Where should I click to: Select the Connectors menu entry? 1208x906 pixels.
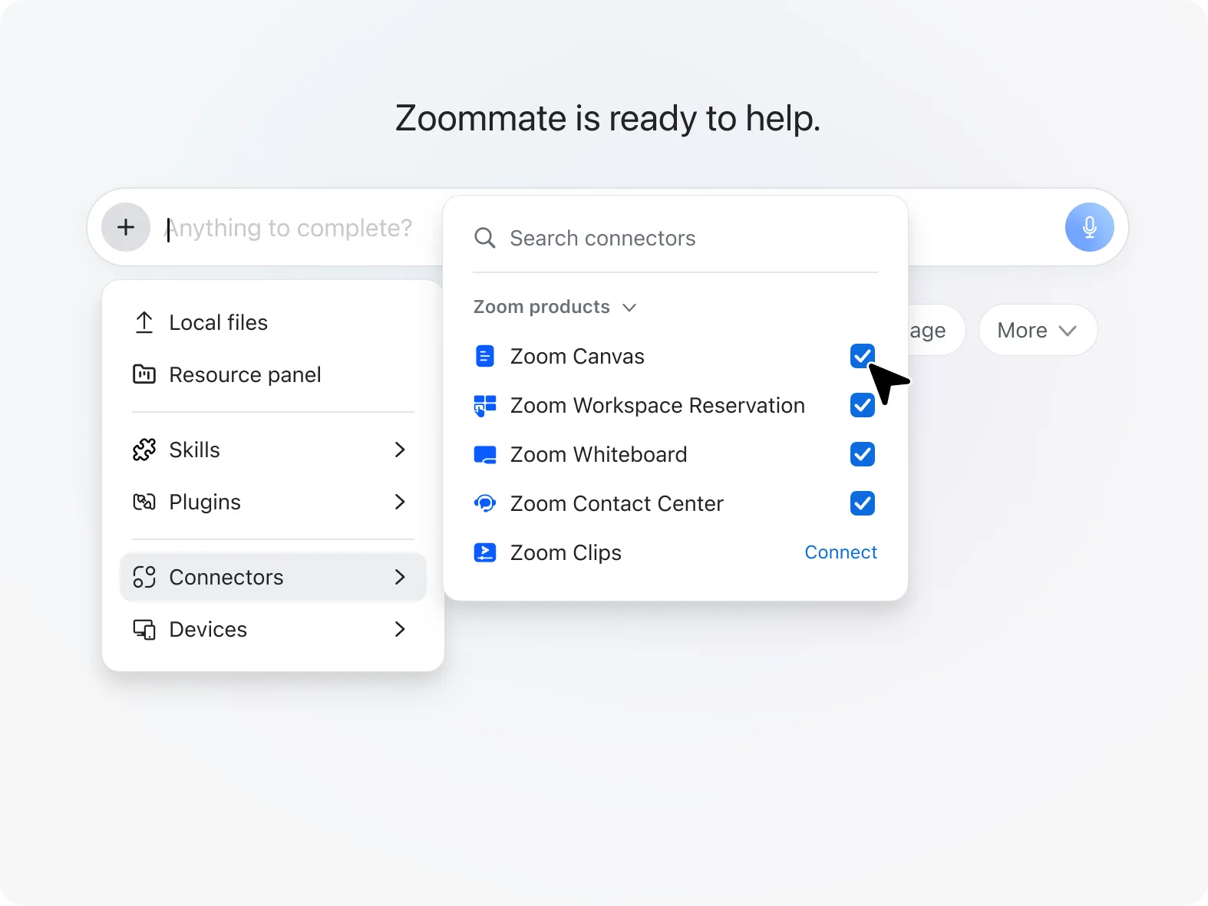point(273,577)
